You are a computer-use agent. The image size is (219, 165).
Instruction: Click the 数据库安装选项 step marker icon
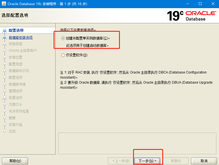tap(4, 38)
